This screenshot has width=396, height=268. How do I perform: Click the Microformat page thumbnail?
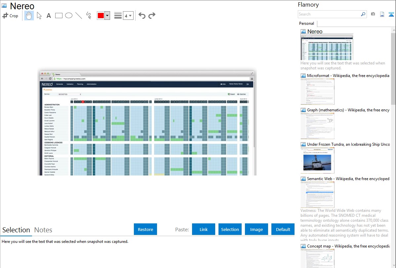(317, 92)
